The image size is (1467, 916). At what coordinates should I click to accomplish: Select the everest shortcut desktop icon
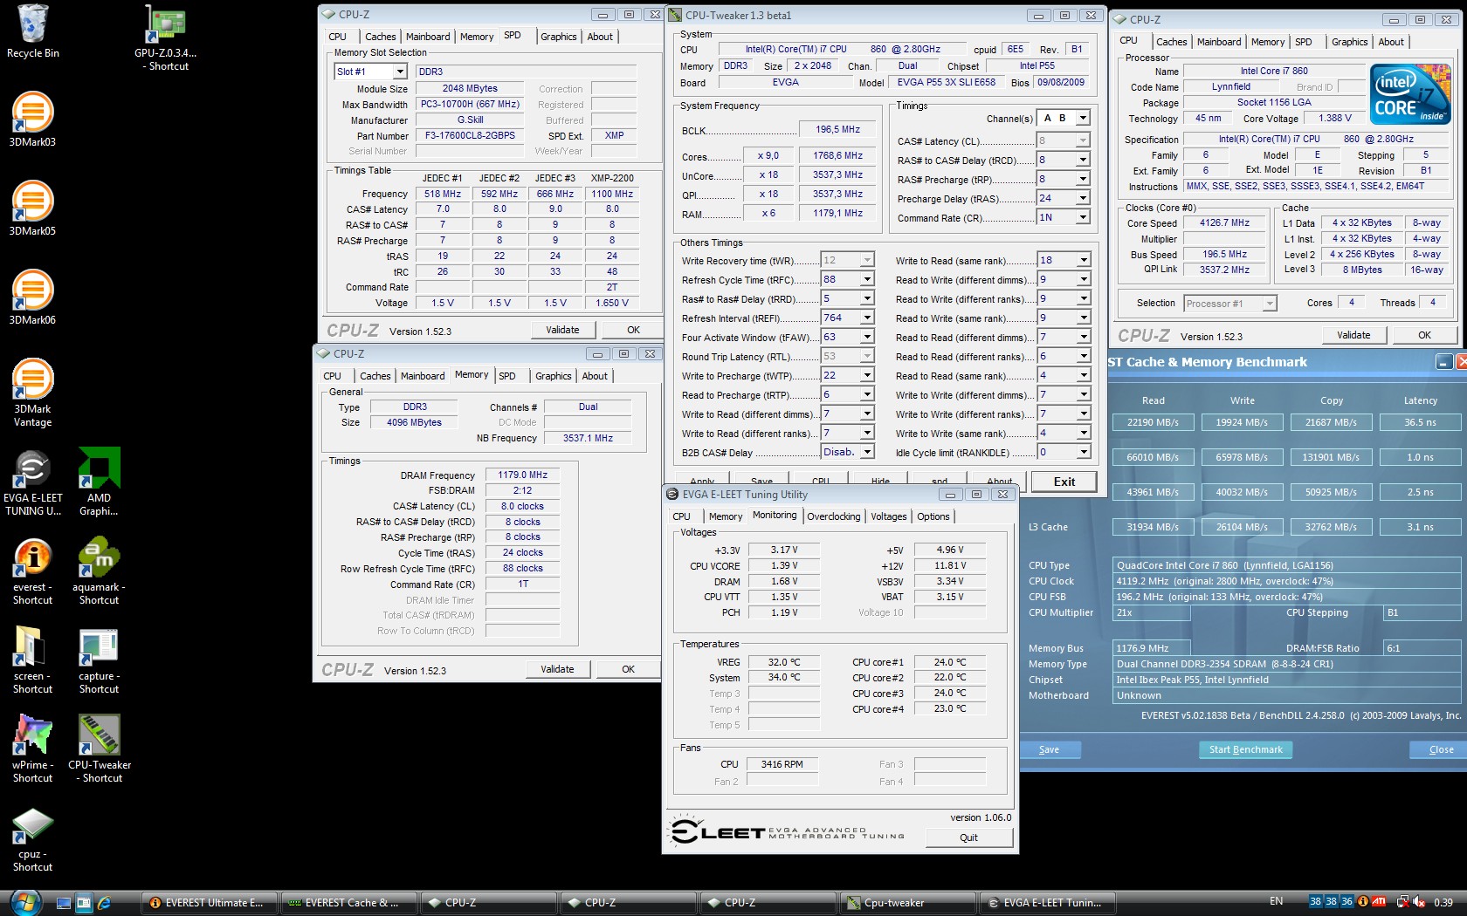tap(32, 571)
